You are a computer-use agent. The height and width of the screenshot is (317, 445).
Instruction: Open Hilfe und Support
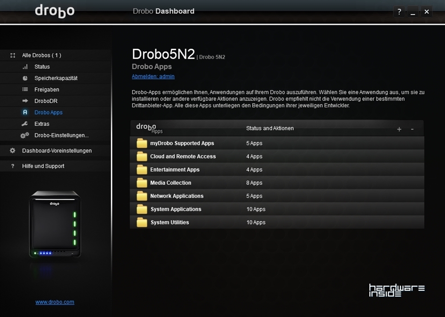[55, 166]
